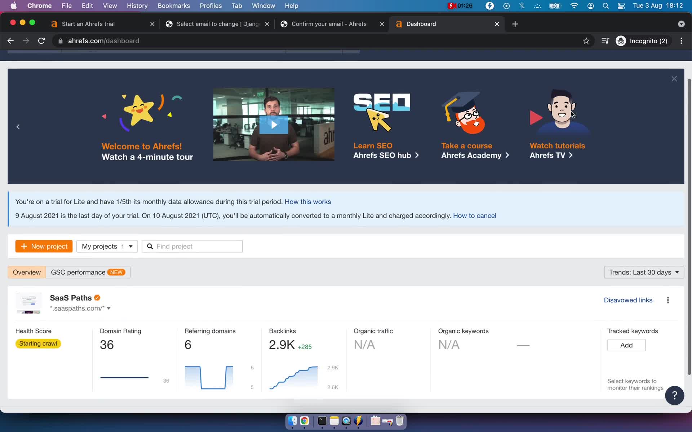This screenshot has height=432, width=692.
Task: Click the welcome star mascot icon
Action: [142, 112]
